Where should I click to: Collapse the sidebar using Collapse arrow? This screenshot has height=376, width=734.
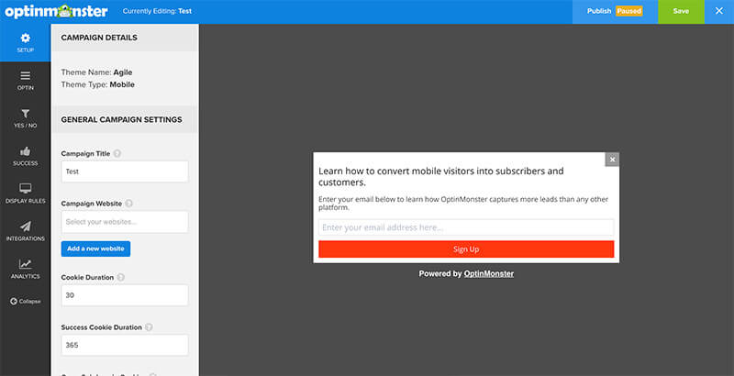click(26, 301)
